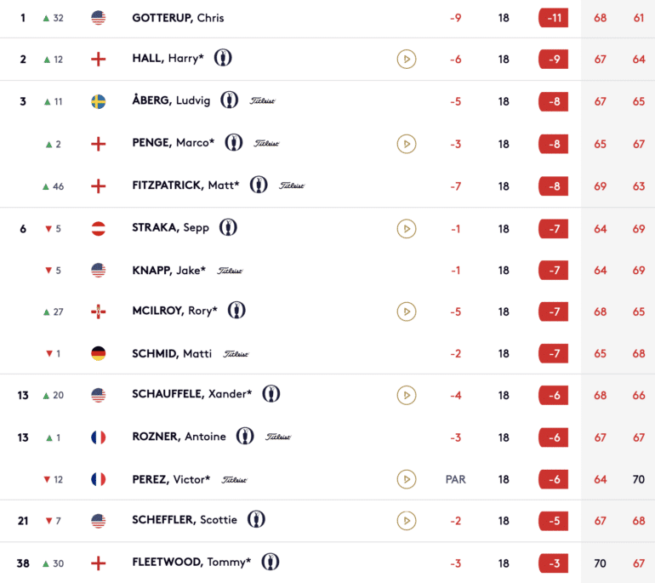Play video highlights for Marco Penge
Image resolution: width=655 pixels, height=583 pixels.
406,144
